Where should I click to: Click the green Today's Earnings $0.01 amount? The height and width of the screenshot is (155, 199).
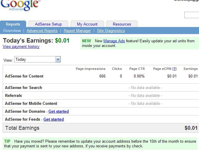point(62,41)
